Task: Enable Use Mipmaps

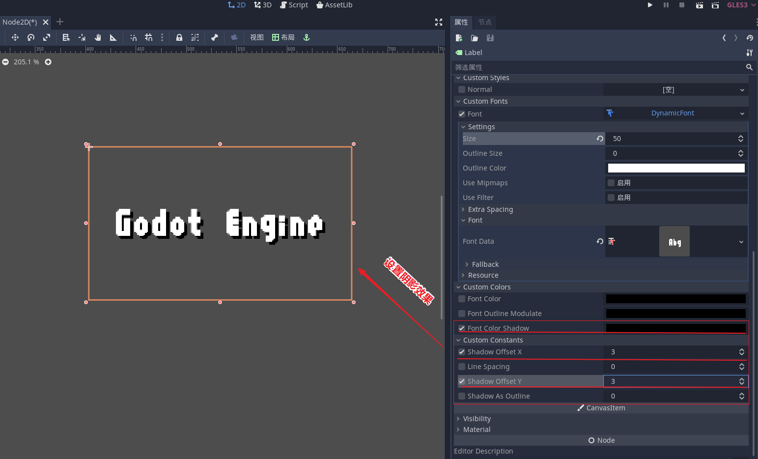Action: 611,183
